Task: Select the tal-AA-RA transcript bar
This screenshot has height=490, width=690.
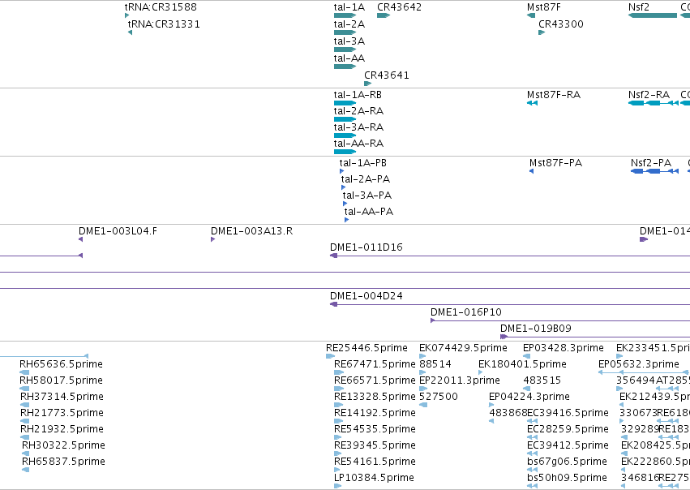Action: pyautogui.click(x=345, y=152)
